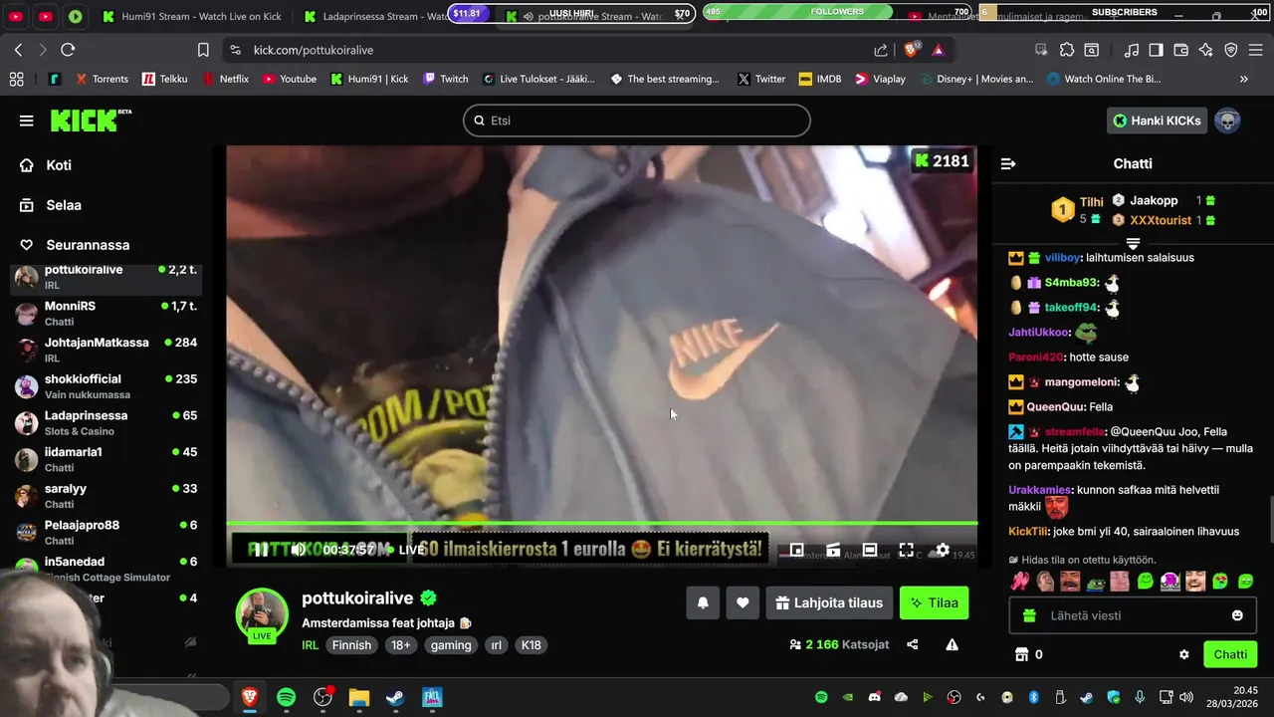This screenshot has width=1274, height=717.
Task: Toggle the browser sidebar panel
Action: coord(1156,50)
